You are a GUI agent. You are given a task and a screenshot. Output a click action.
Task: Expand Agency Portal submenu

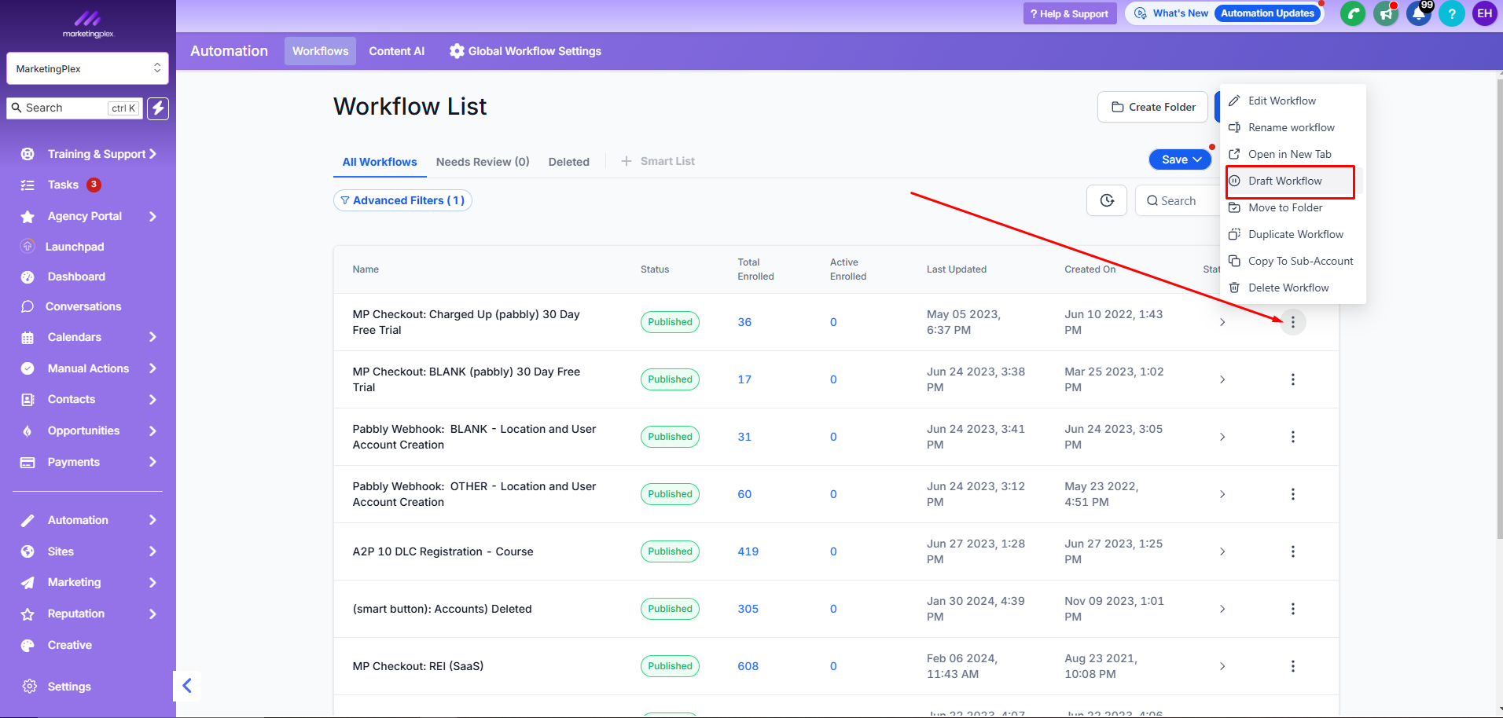coord(153,216)
